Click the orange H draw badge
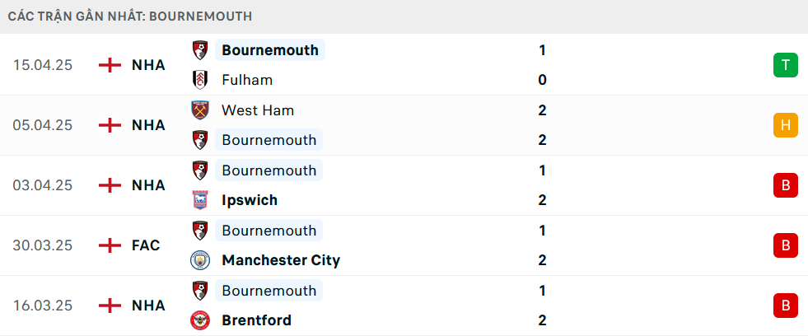808x336 pixels. pyautogui.click(x=785, y=125)
